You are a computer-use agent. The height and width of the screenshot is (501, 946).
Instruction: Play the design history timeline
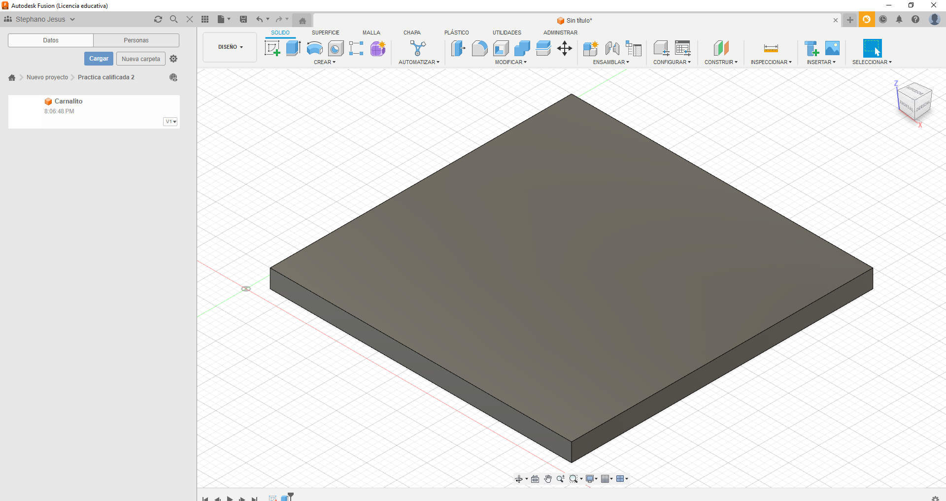click(x=230, y=499)
